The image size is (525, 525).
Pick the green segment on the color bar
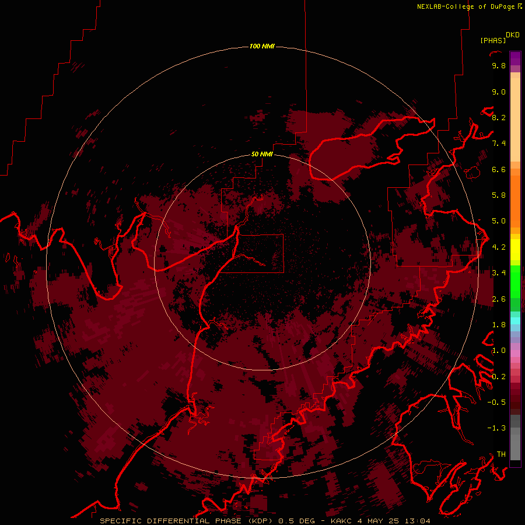[x=515, y=282]
